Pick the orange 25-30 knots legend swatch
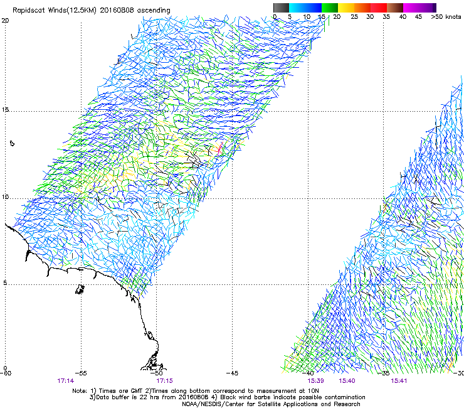The image size is (464, 408). [362, 8]
